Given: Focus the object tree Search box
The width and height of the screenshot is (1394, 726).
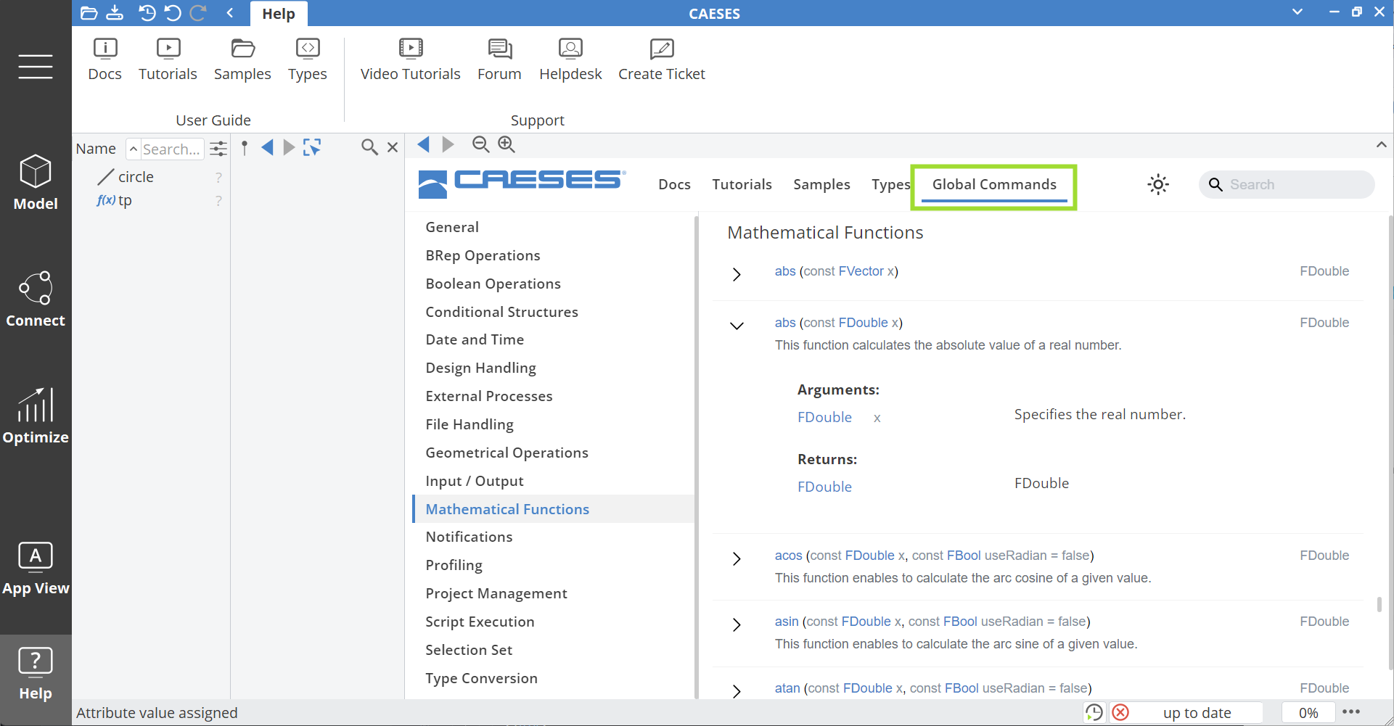Looking at the screenshot, I should coord(172,149).
